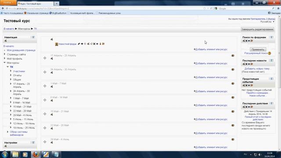281x158 pixels.
Task: Expand Участники node in navigation
Action: click(11, 71)
